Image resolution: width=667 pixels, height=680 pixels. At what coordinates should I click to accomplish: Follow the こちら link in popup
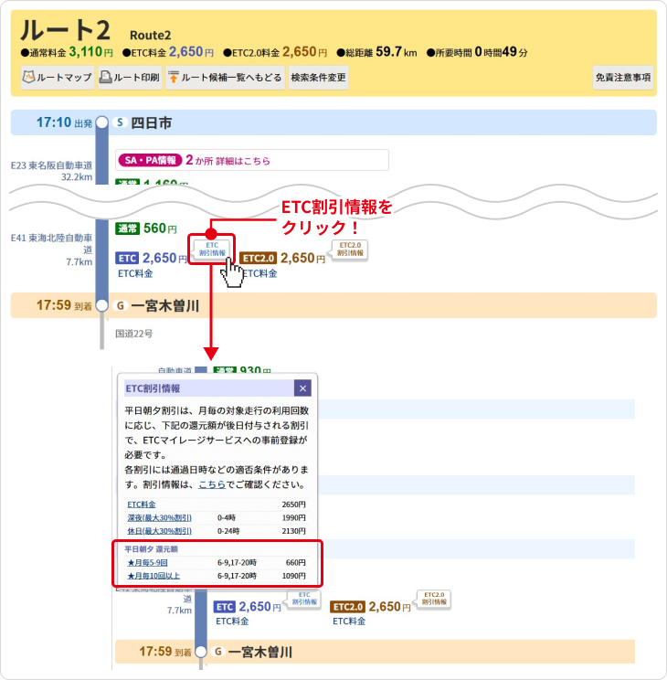[211, 484]
